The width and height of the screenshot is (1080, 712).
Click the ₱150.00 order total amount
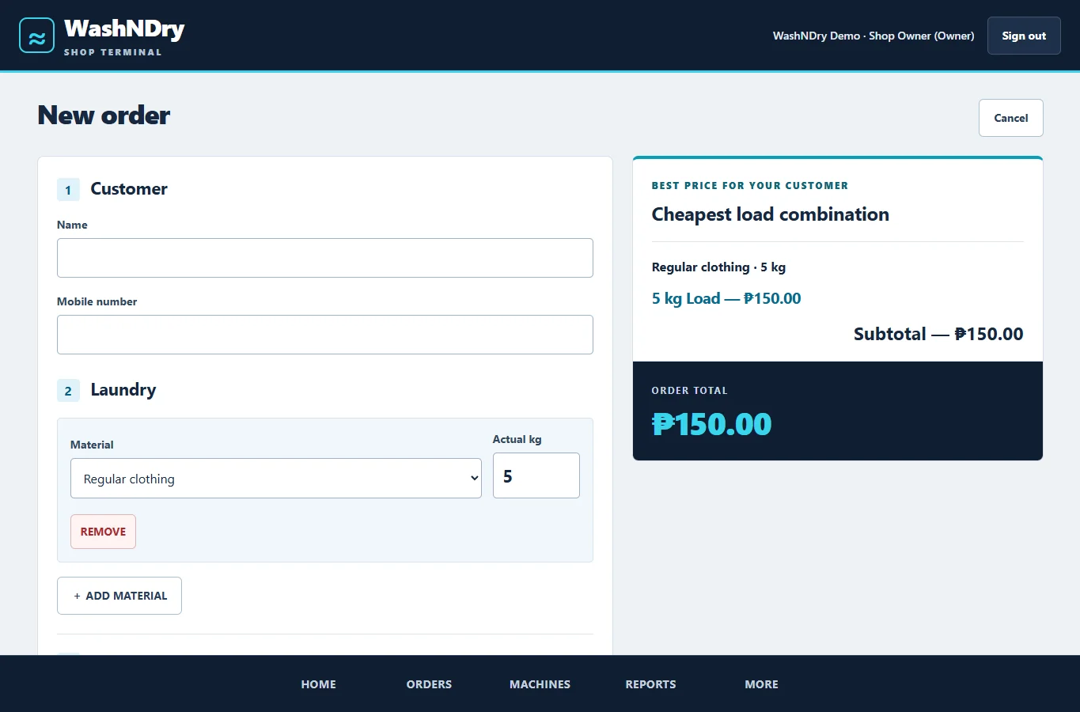711,424
